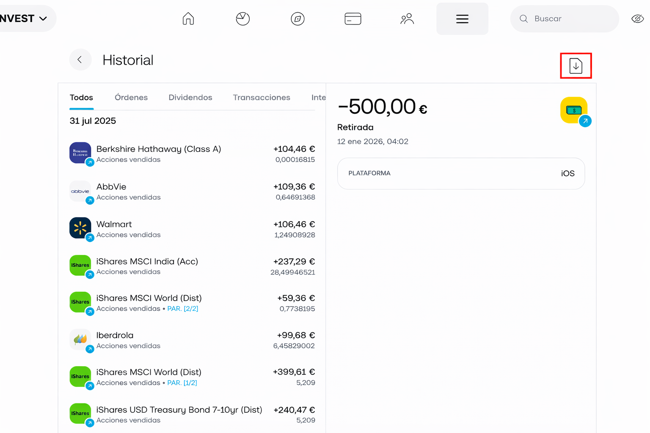Image resolution: width=650 pixels, height=433 pixels.
Task: Select the Transacciones tab
Action: 261,97
